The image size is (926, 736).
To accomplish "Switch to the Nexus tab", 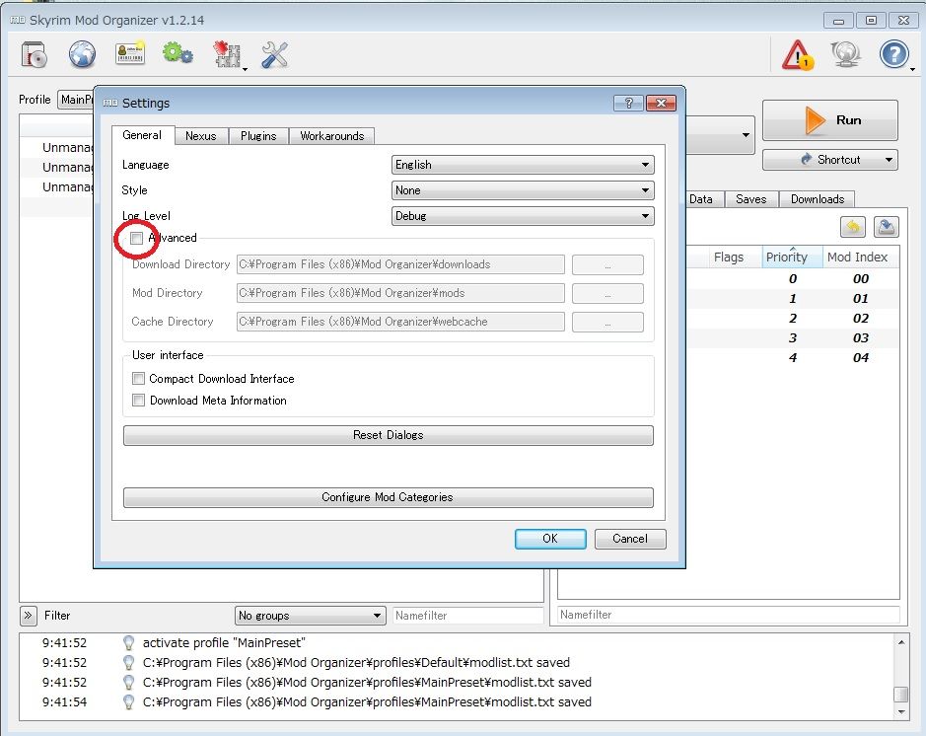I will click(x=201, y=136).
